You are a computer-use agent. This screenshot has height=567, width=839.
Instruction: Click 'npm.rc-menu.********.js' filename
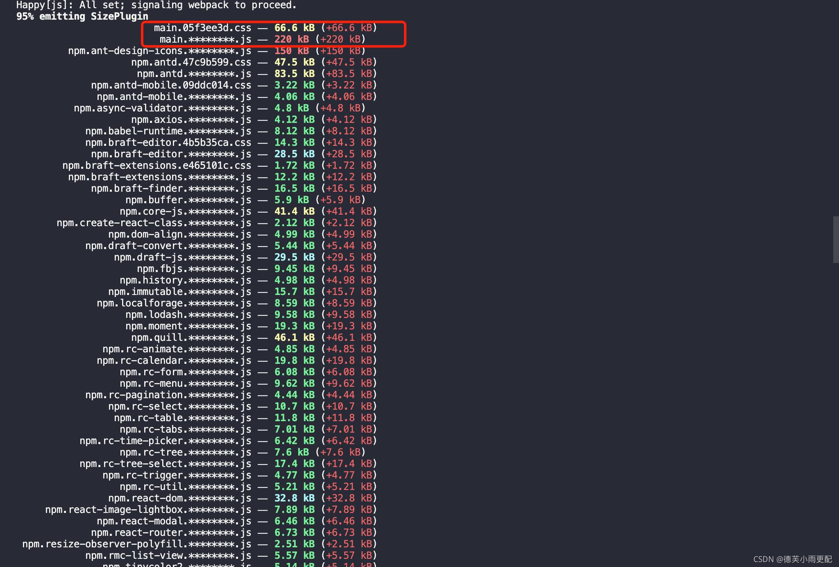click(186, 383)
